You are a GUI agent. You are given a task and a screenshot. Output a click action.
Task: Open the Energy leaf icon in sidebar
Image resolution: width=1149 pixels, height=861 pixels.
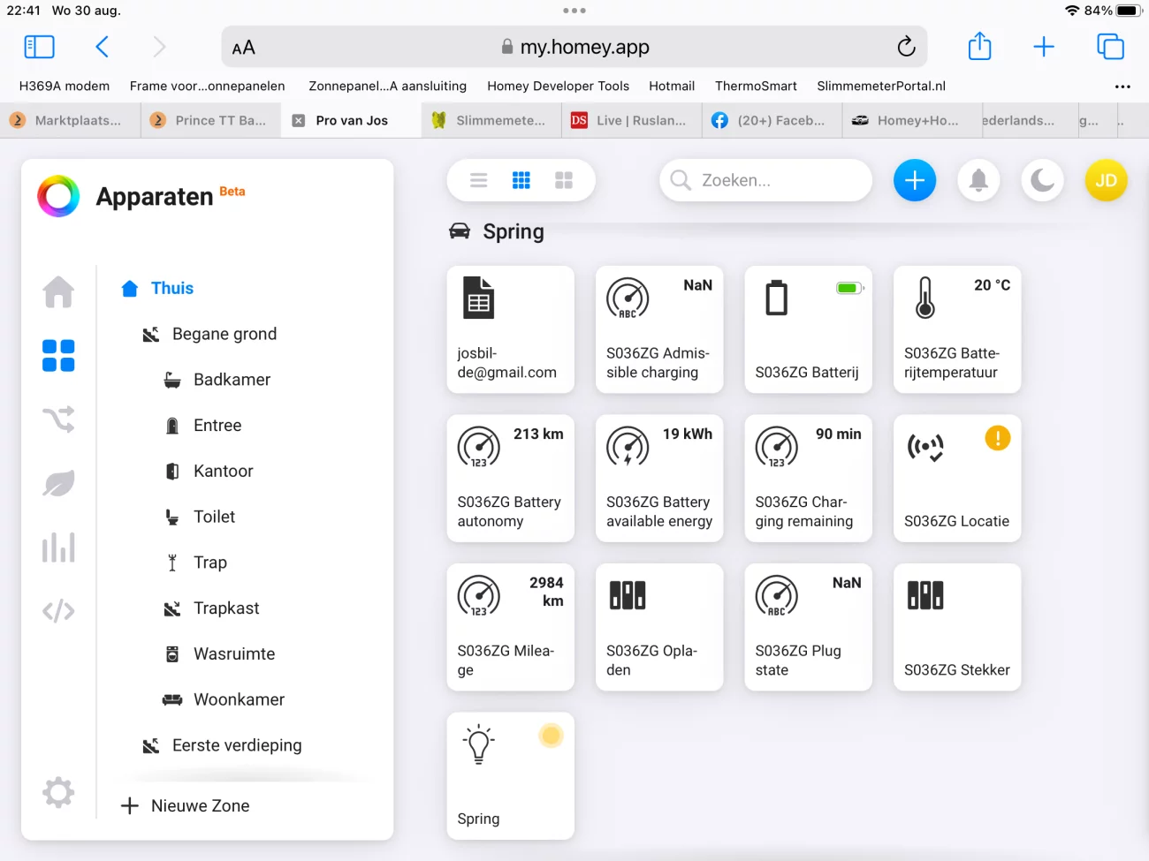coord(58,483)
